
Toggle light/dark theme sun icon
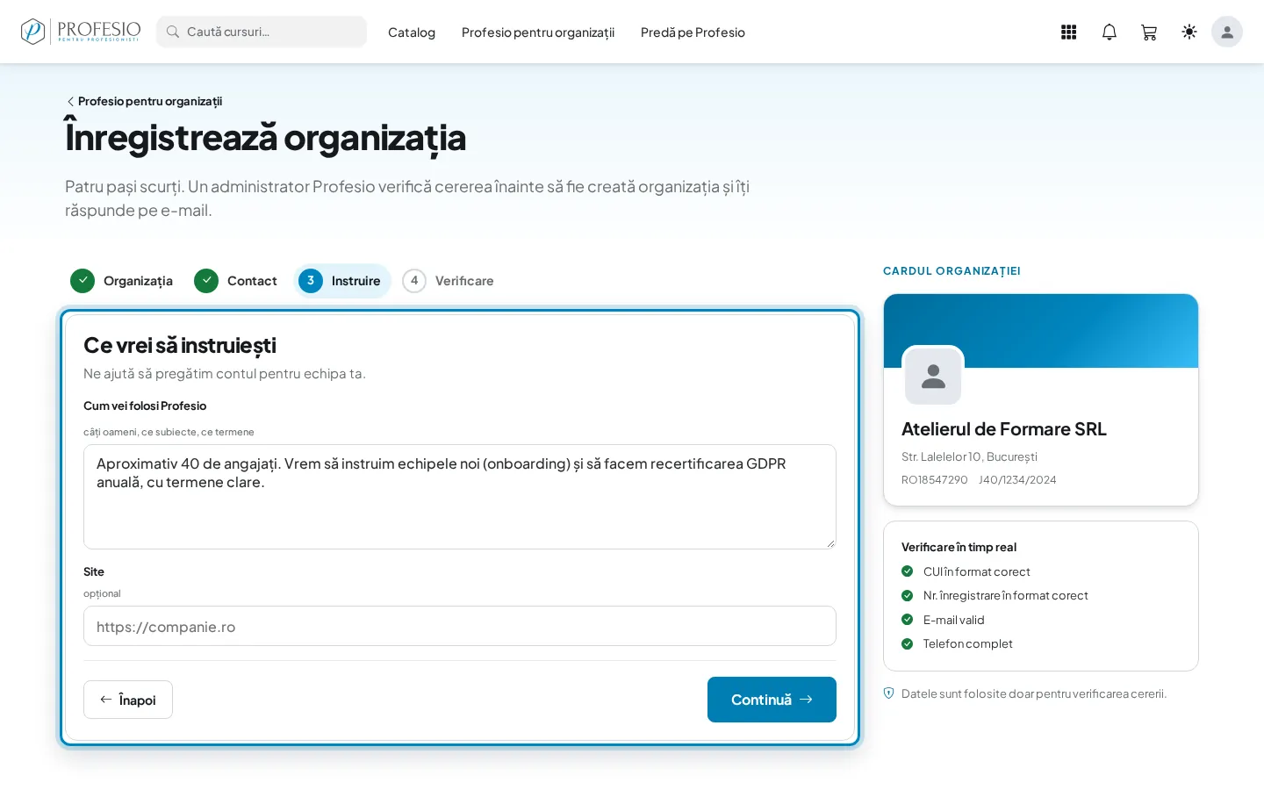(x=1189, y=32)
